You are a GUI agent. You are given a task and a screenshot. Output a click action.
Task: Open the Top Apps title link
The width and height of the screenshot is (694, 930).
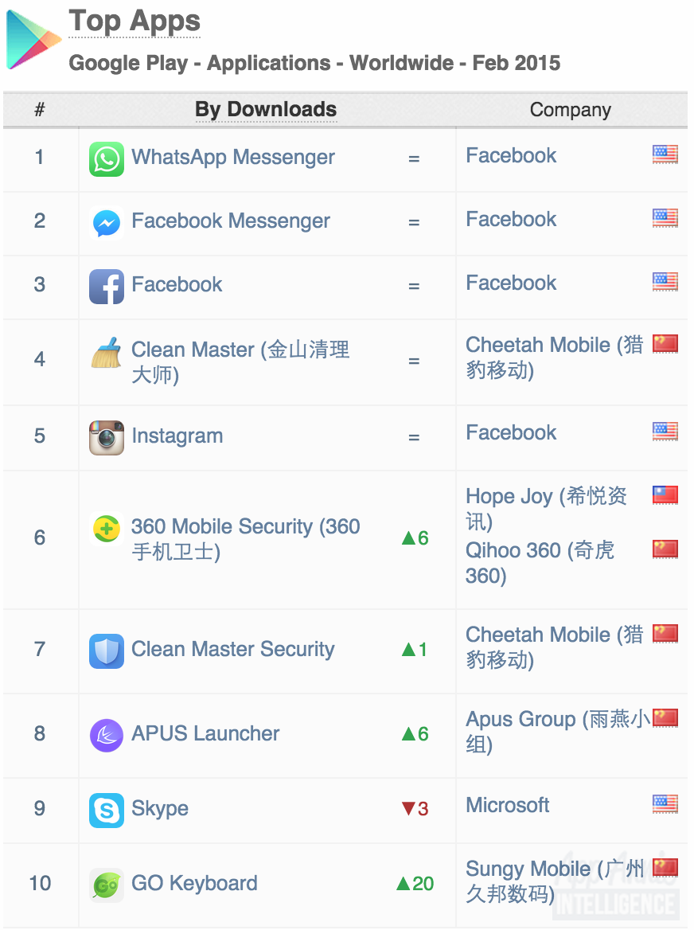pos(135,22)
